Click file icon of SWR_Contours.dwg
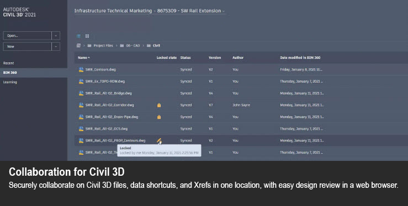This screenshot has height=206, width=408. point(81,69)
